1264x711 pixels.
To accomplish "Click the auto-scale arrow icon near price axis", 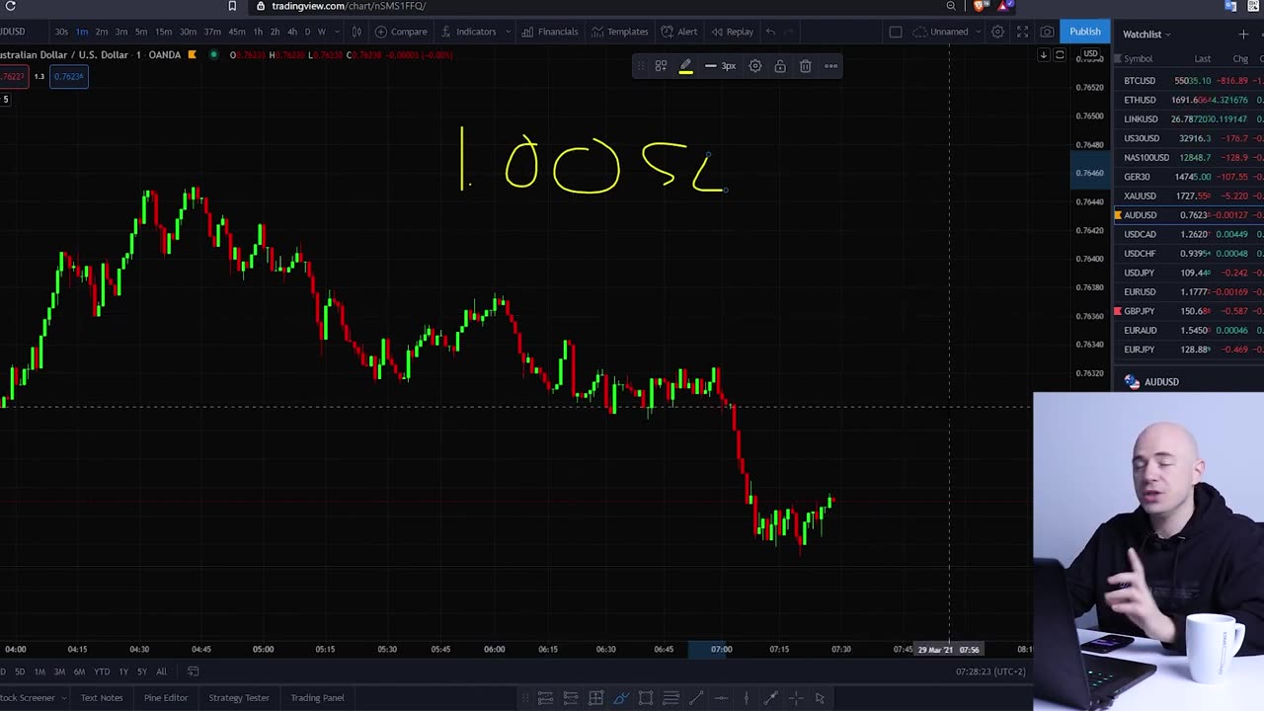I will pyautogui.click(x=1043, y=55).
